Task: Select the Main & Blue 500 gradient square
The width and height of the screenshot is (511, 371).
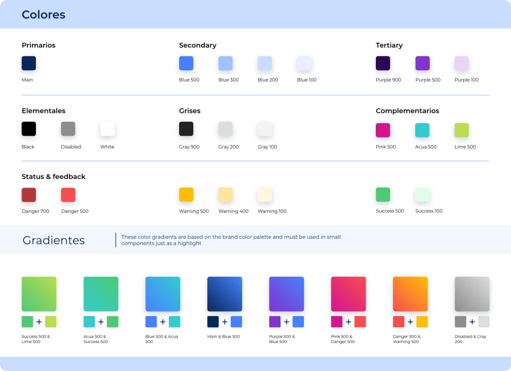Action: 225,294
